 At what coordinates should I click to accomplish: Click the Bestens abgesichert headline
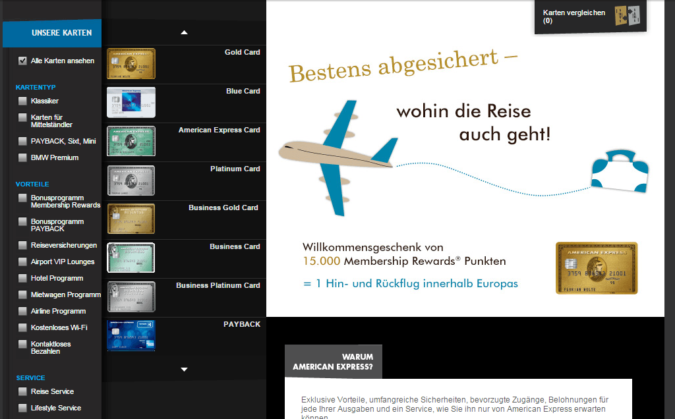[x=403, y=65]
